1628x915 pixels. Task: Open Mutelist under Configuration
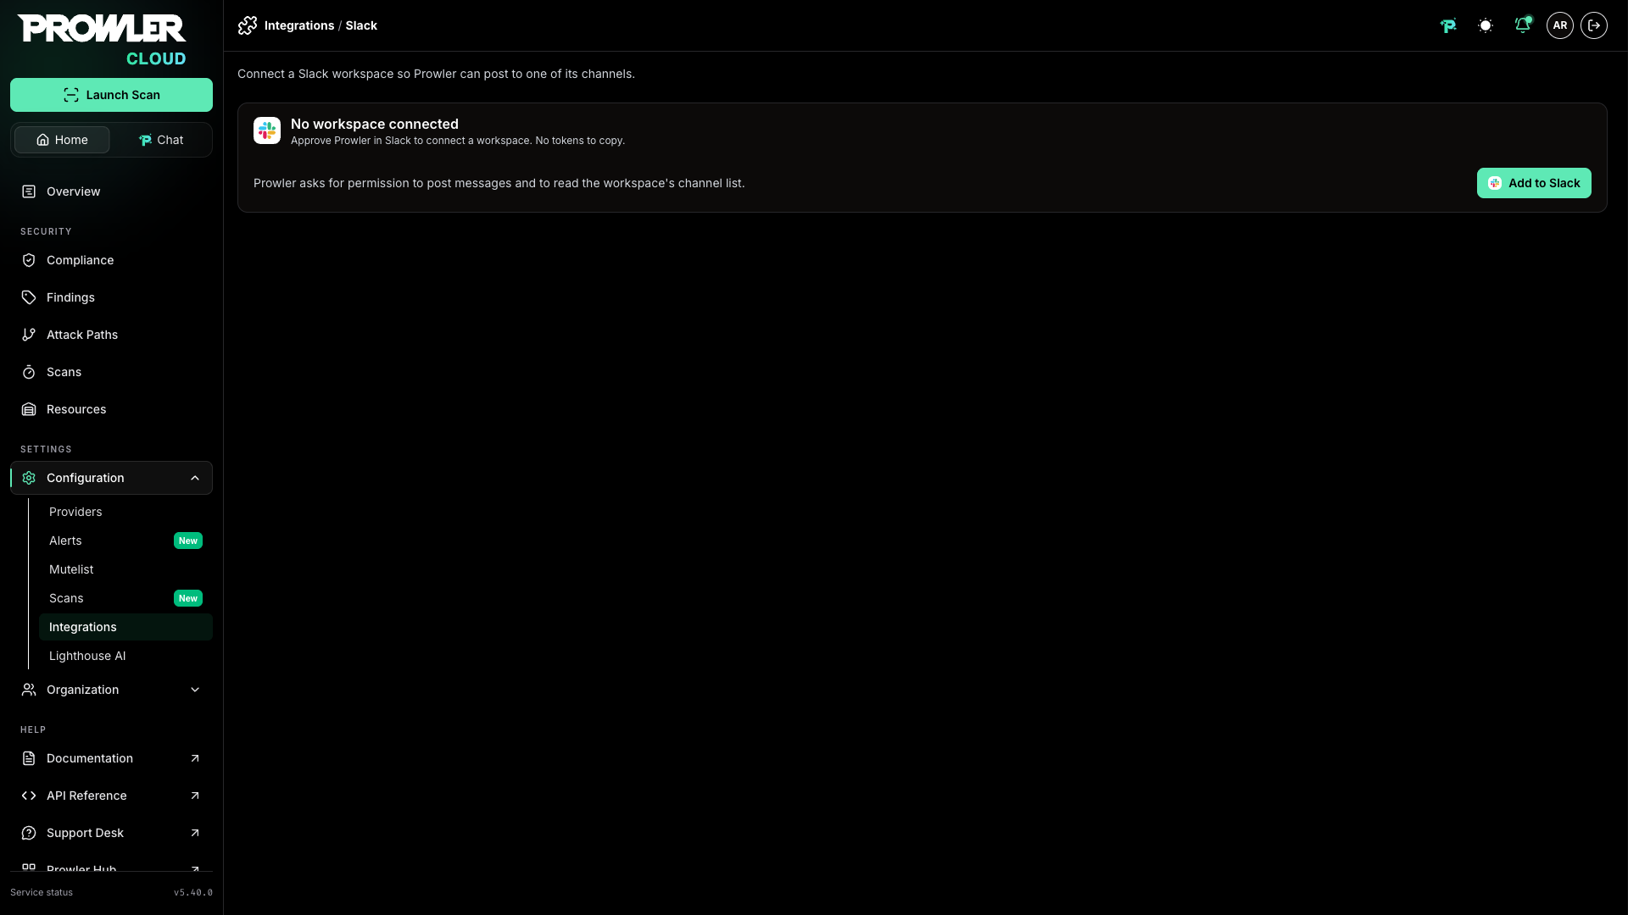pyautogui.click(x=125, y=569)
